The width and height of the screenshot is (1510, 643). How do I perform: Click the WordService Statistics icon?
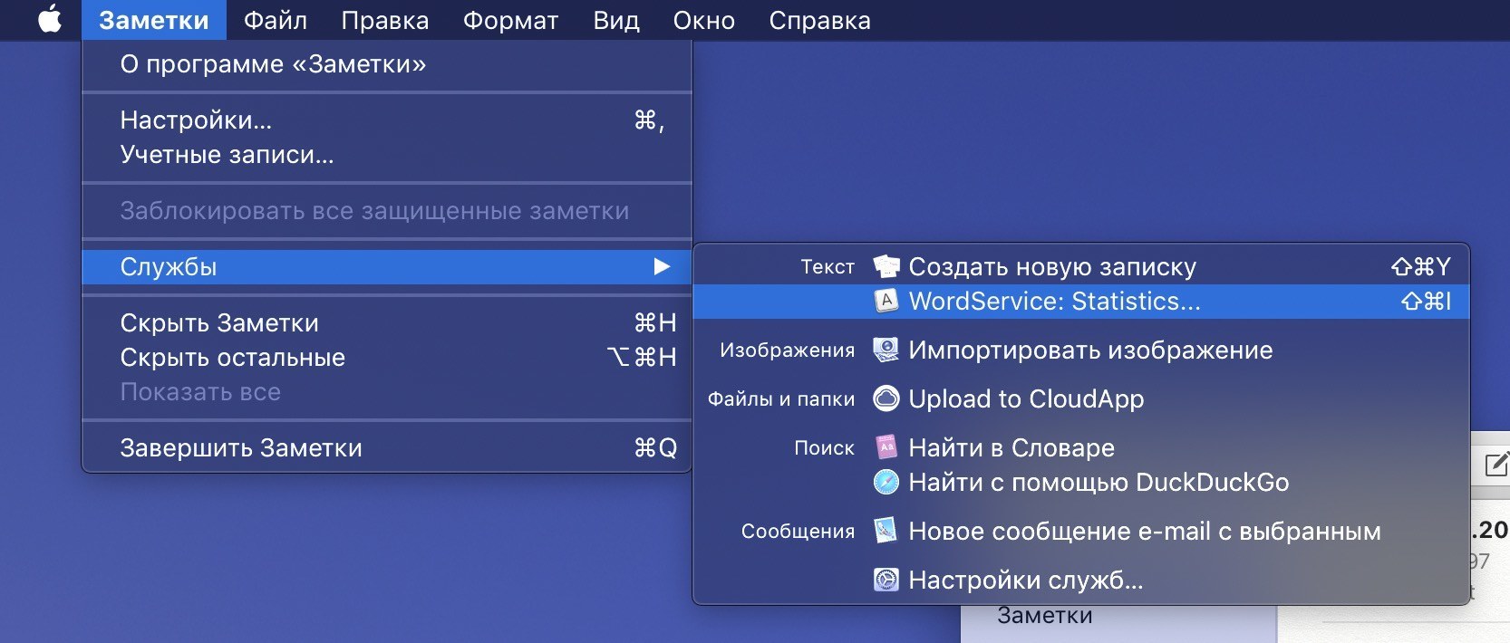pyautogui.click(x=886, y=301)
